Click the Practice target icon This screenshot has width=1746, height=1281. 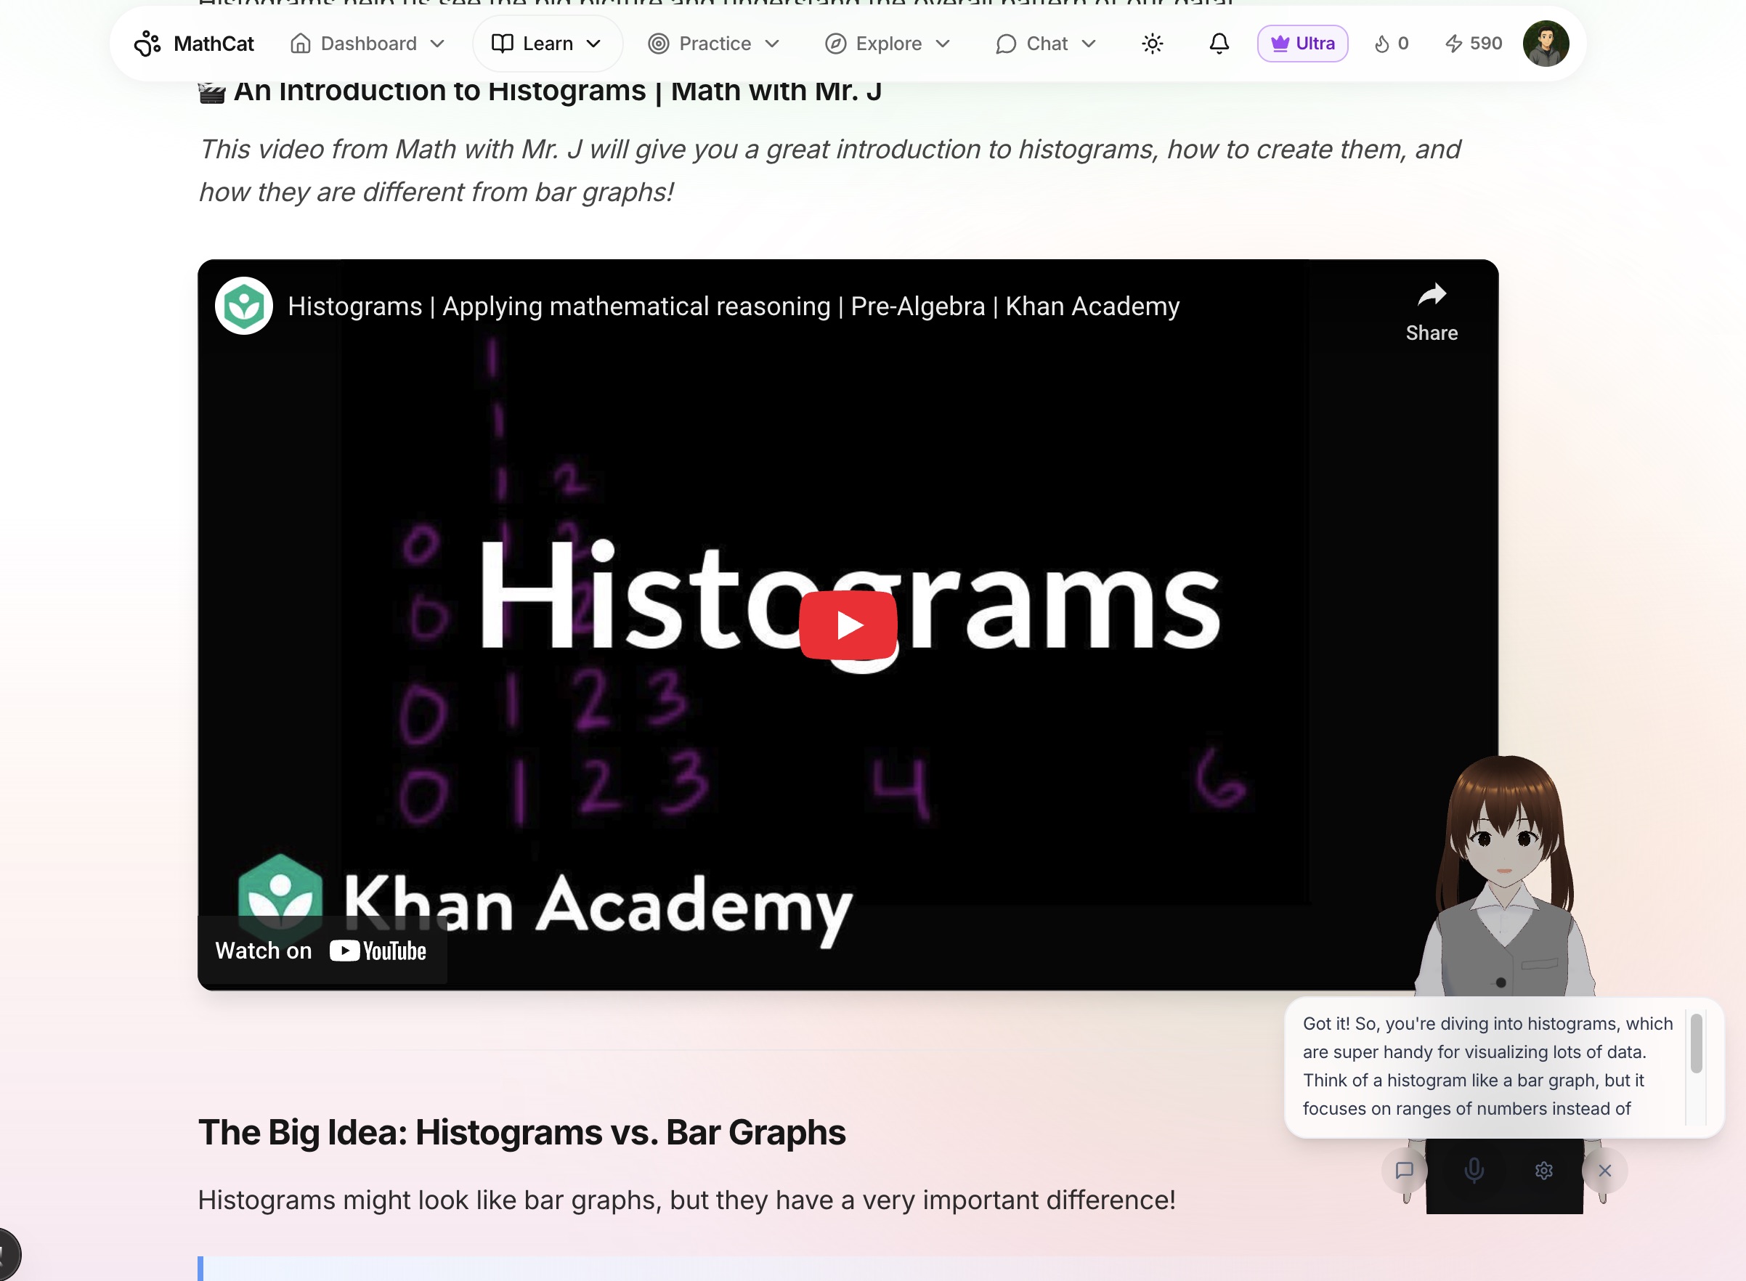[x=658, y=44]
